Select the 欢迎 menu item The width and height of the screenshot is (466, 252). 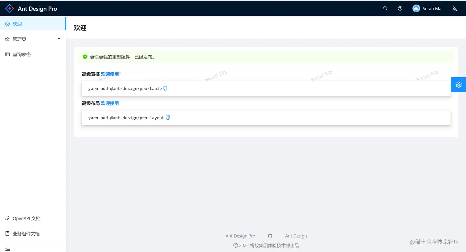(x=33, y=24)
